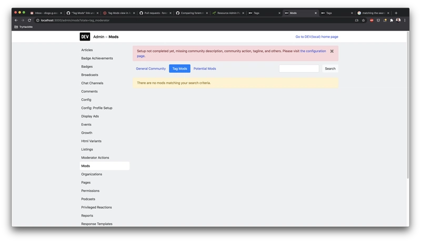Go to DEV(local) home page link

(x=317, y=37)
